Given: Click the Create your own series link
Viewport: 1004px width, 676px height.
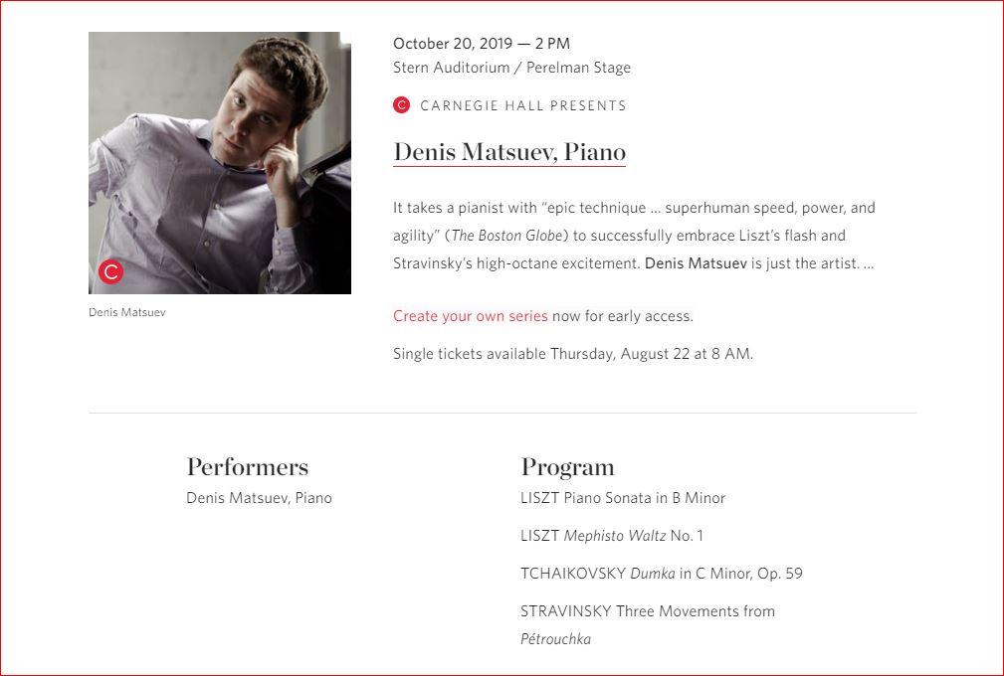Looking at the screenshot, I should point(471,316).
